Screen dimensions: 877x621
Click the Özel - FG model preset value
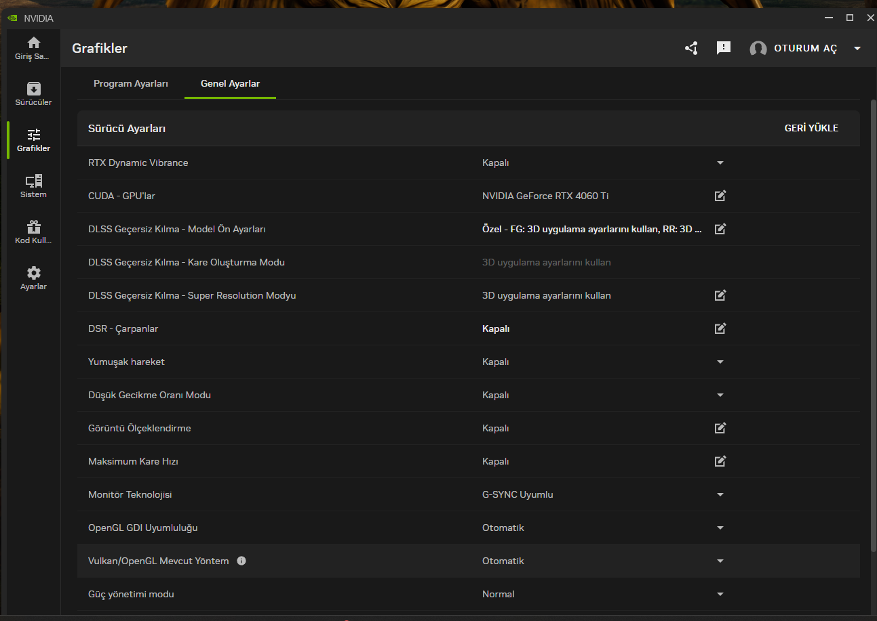coord(592,229)
